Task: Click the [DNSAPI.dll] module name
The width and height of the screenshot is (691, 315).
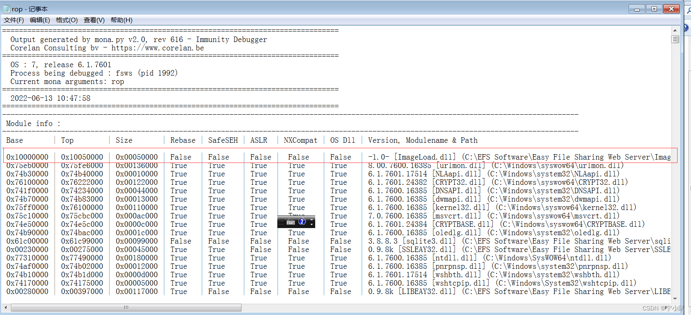Action: 457,191
